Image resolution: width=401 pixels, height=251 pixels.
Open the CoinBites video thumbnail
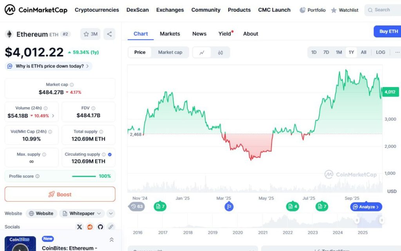click(x=20, y=244)
